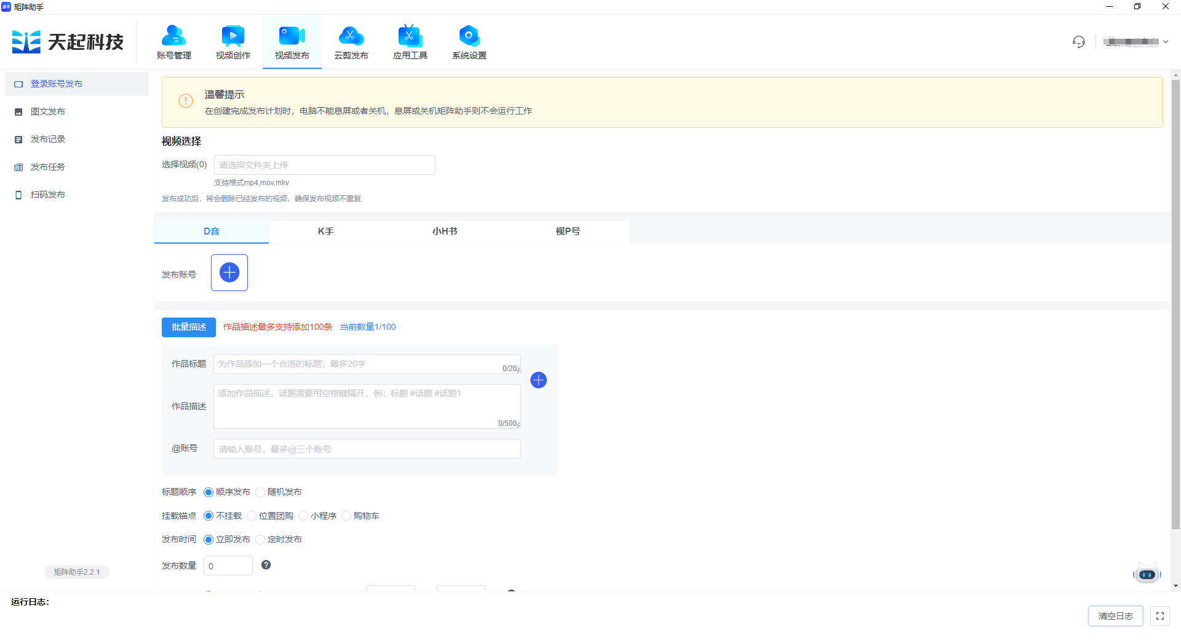The image size is (1181, 640).
Task: Choose 定时发布 scheduled publishing
Action: pos(261,540)
